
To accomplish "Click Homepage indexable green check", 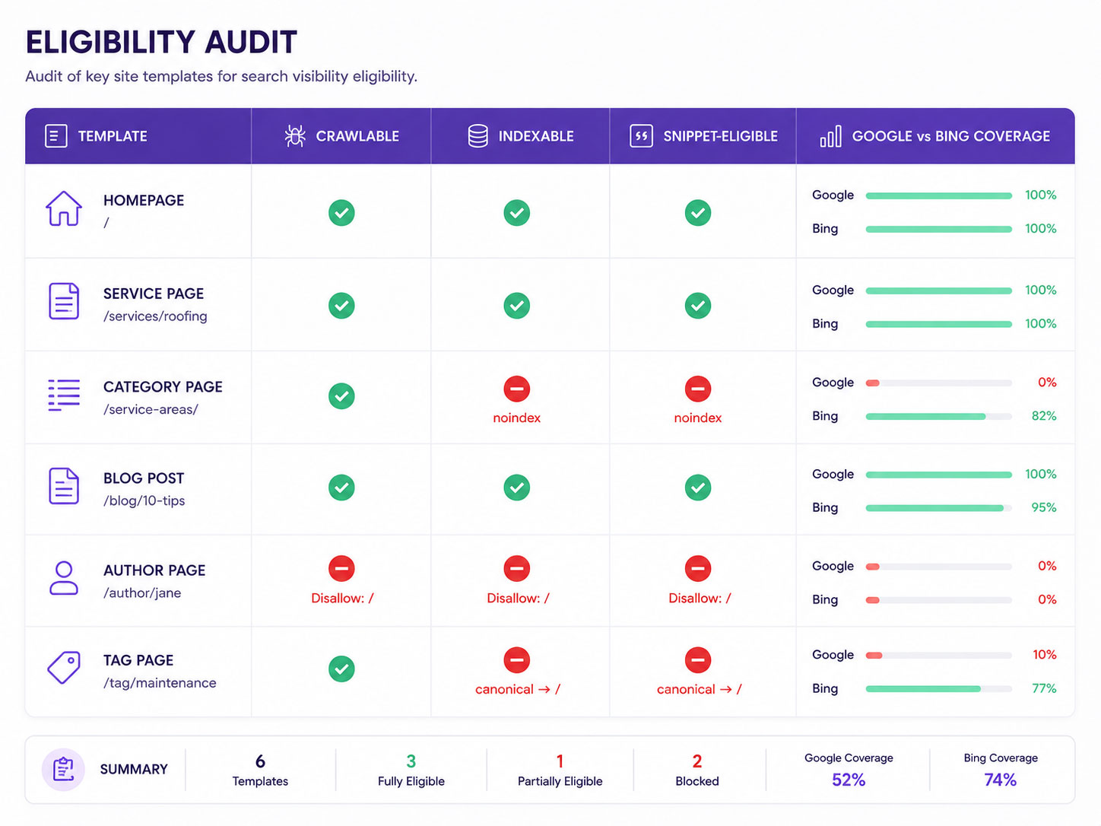I will click(x=517, y=213).
